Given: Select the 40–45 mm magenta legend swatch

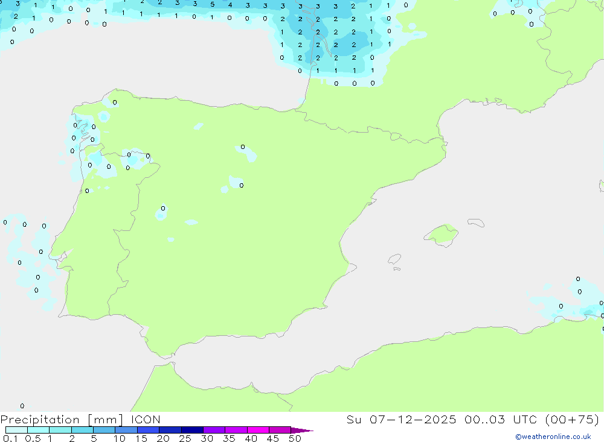Looking at the screenshot, I should (258, 430).
